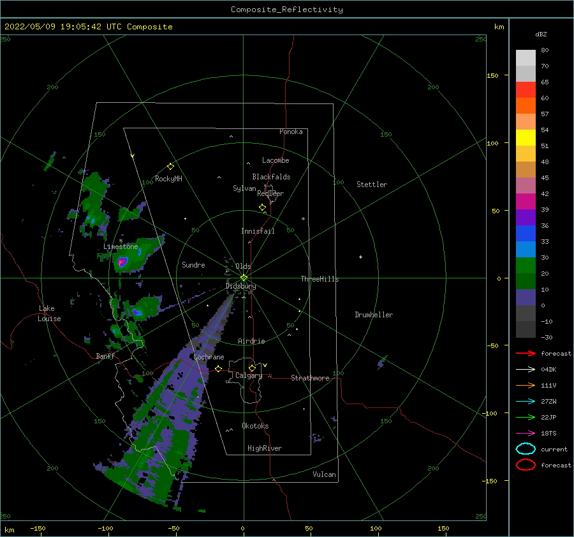
Task: Click the white asterisk marker south of Stettler
Action: tap(303, 219)
